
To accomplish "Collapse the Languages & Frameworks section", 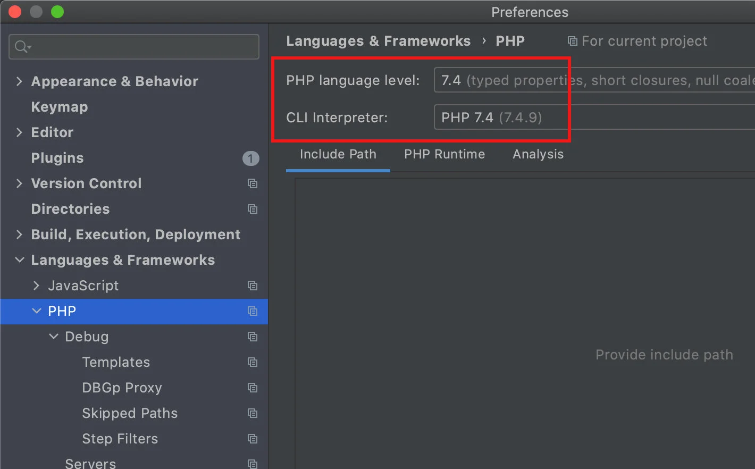I will coord(20,260).
